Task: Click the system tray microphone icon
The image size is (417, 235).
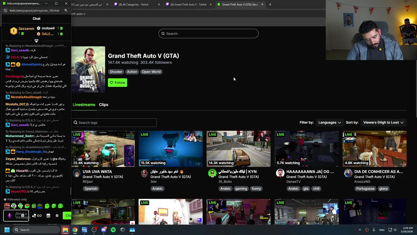Action: 374,230
